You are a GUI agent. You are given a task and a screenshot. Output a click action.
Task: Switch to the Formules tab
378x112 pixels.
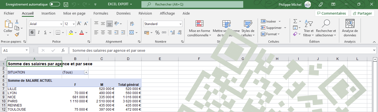(x=101, y=13)
